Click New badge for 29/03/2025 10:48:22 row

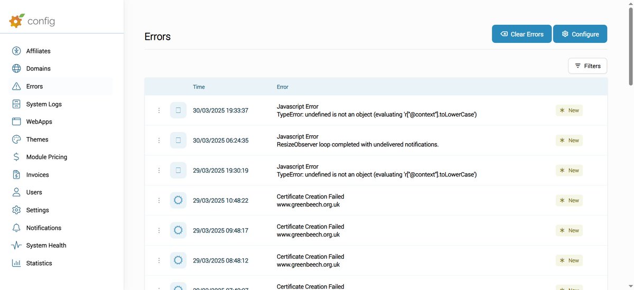[x=569, y=201]
